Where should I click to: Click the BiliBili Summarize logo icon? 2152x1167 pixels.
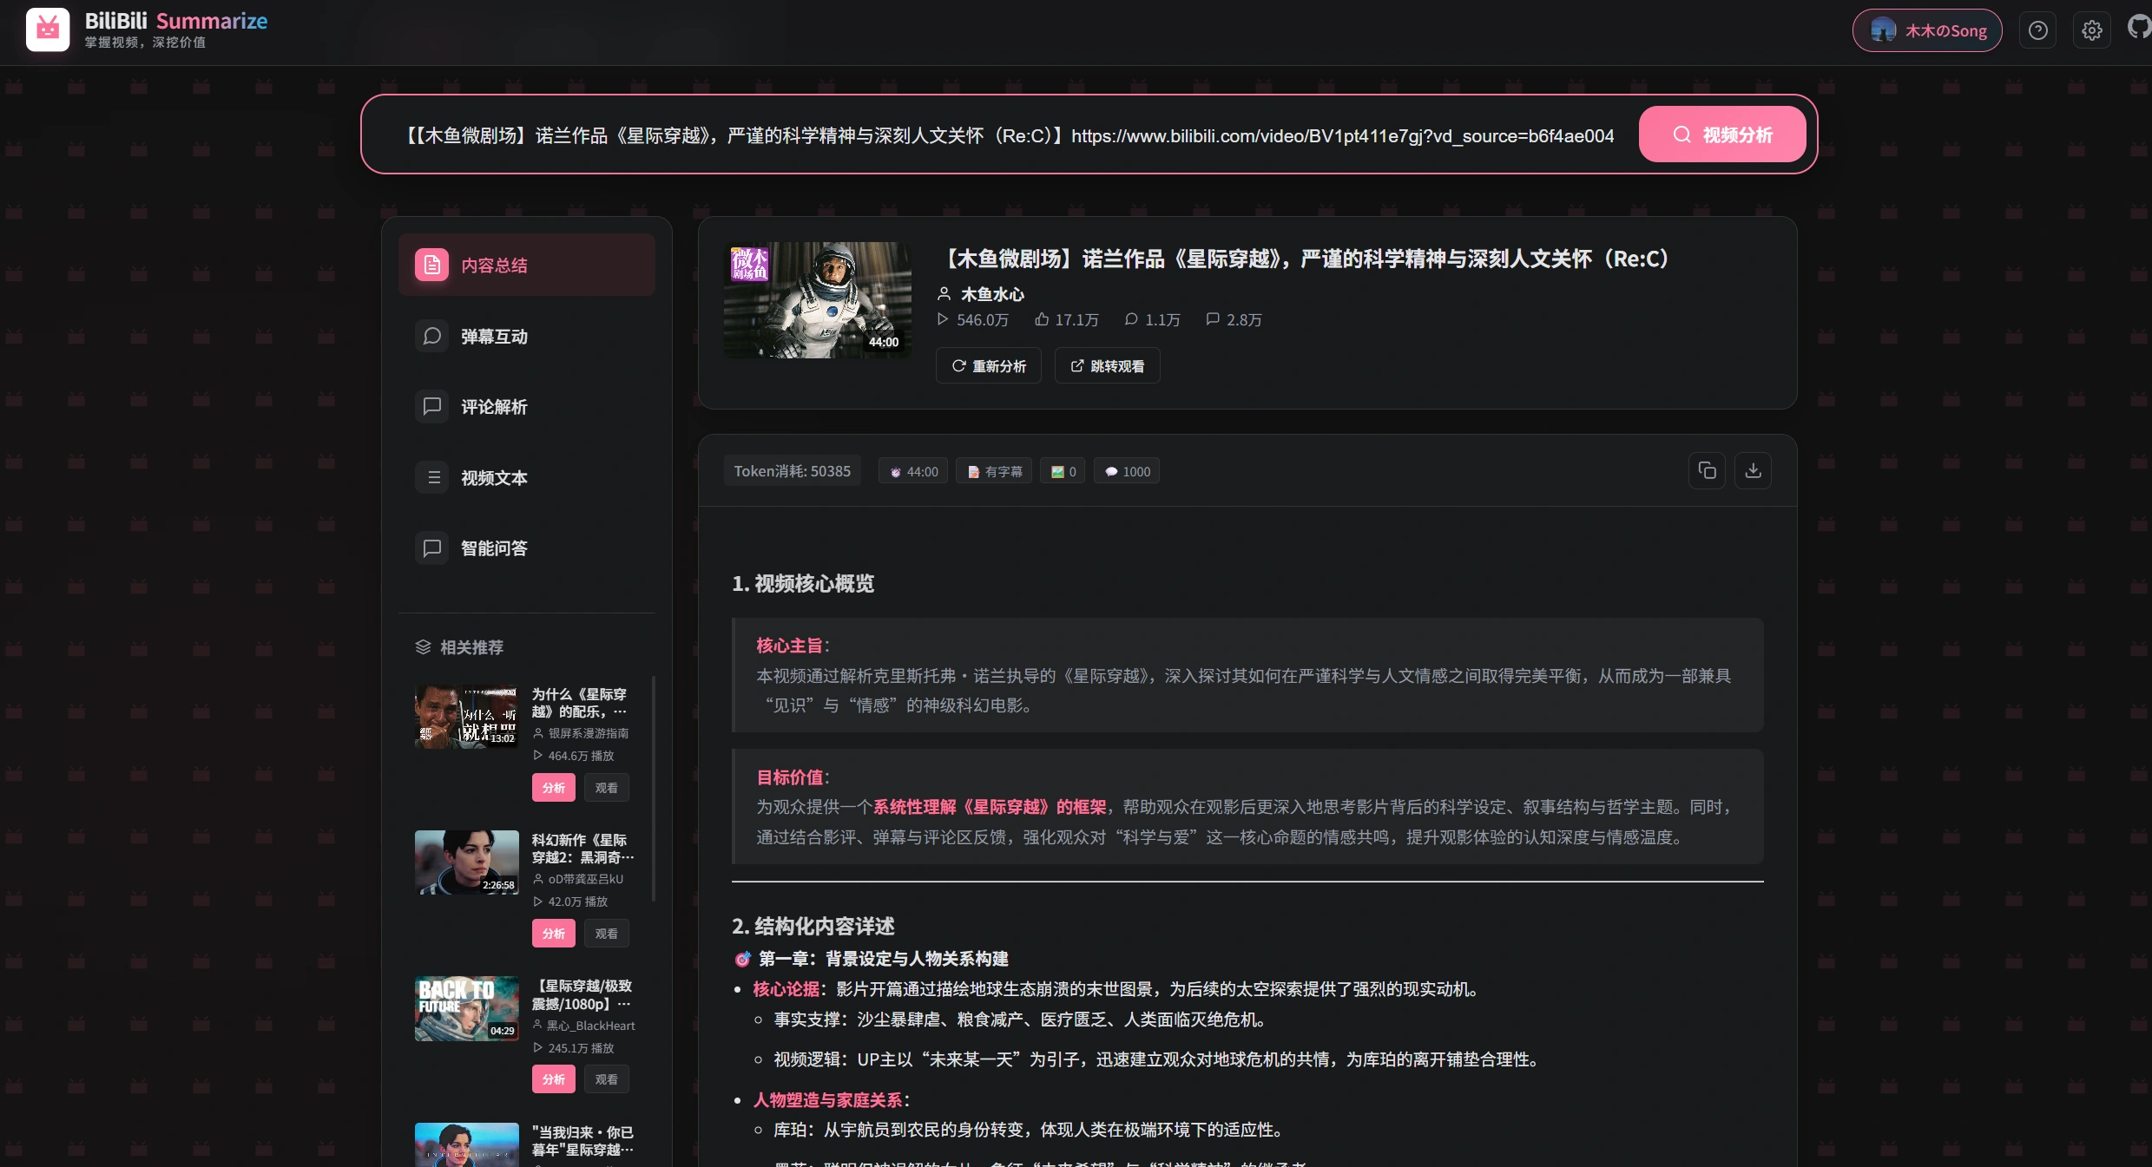tap(48, 30)
